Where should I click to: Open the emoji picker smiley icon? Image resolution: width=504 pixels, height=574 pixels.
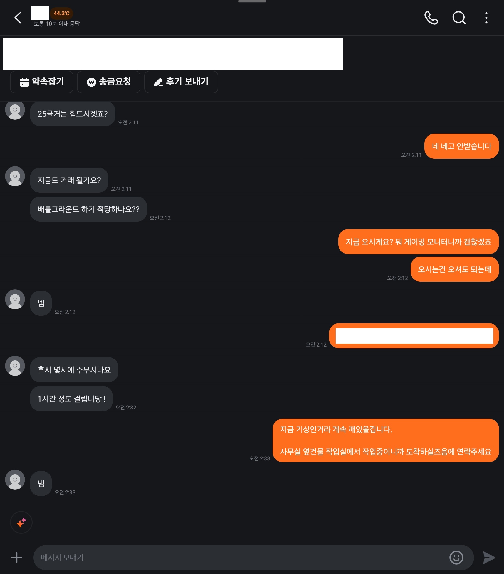456,557
